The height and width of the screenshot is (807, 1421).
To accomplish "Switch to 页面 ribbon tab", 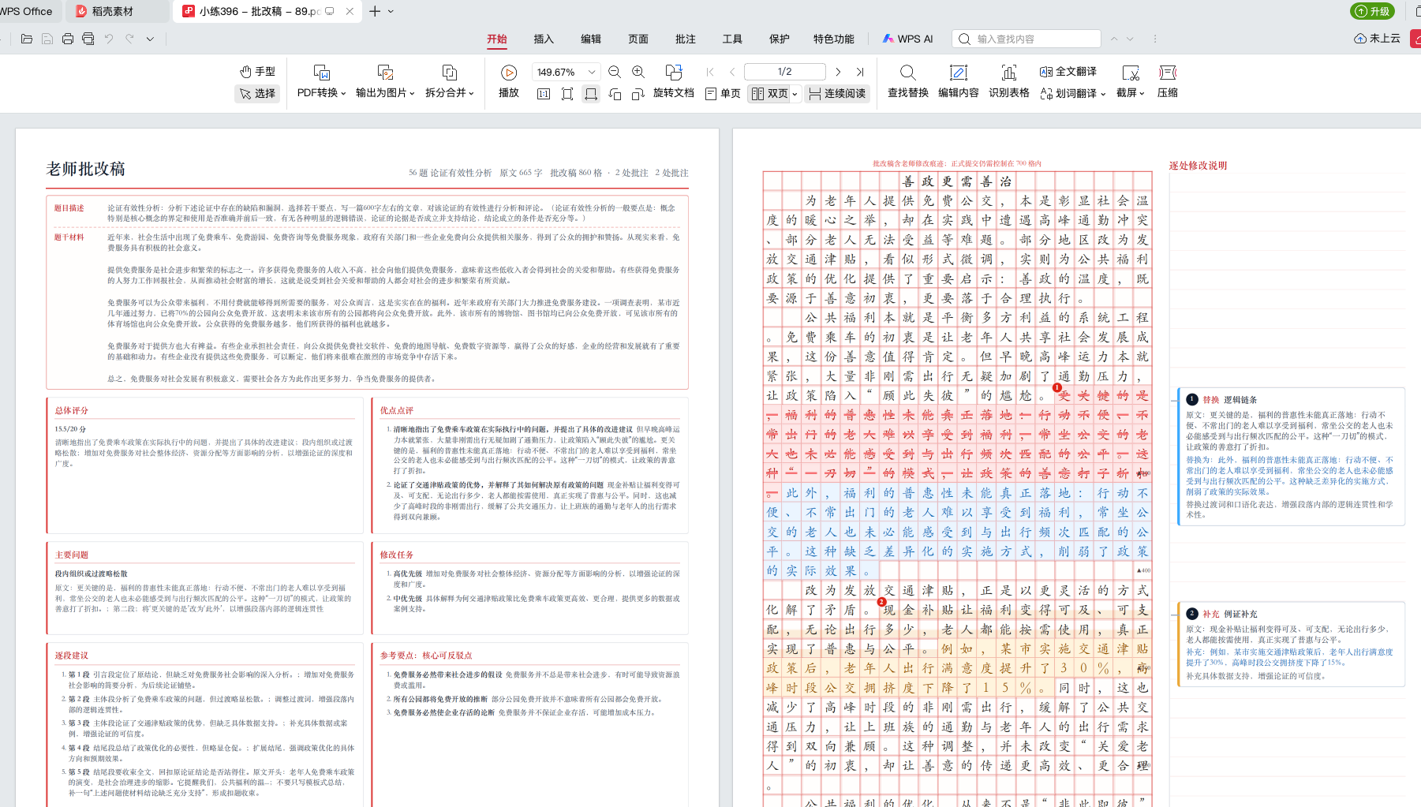I will click(638, 39).
